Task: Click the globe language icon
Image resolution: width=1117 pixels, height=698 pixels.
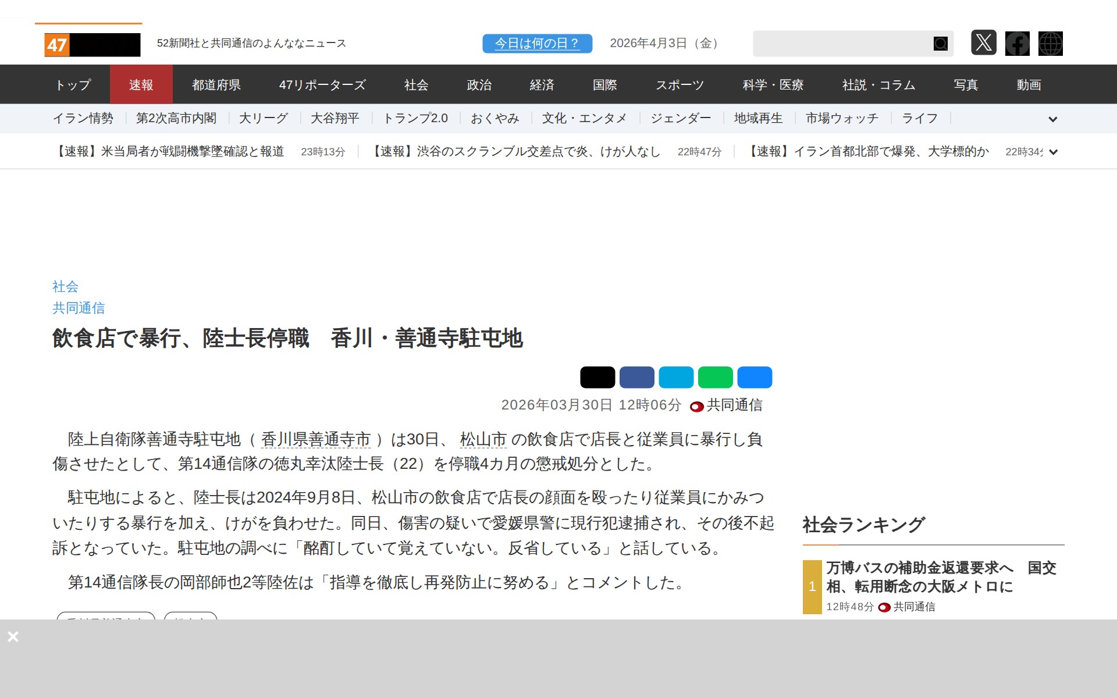Action: click(1050, 44)
